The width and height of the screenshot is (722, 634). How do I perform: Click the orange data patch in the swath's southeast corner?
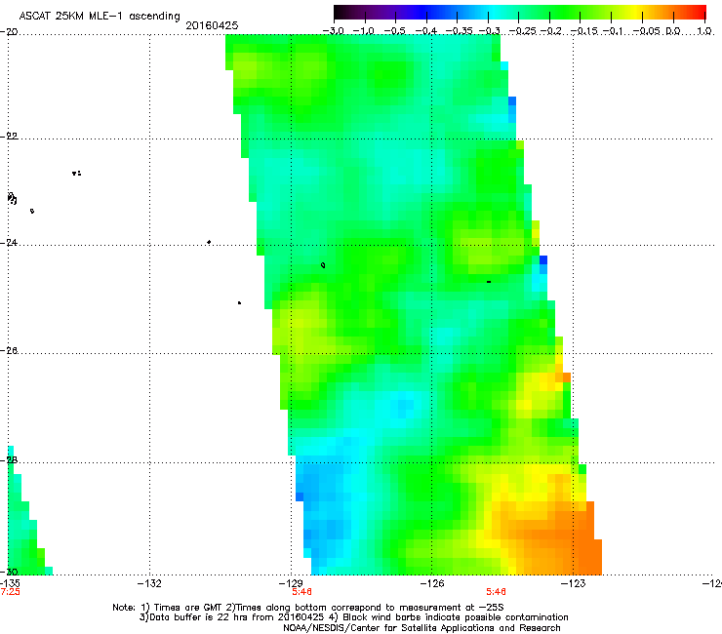[x=557, y=538]
